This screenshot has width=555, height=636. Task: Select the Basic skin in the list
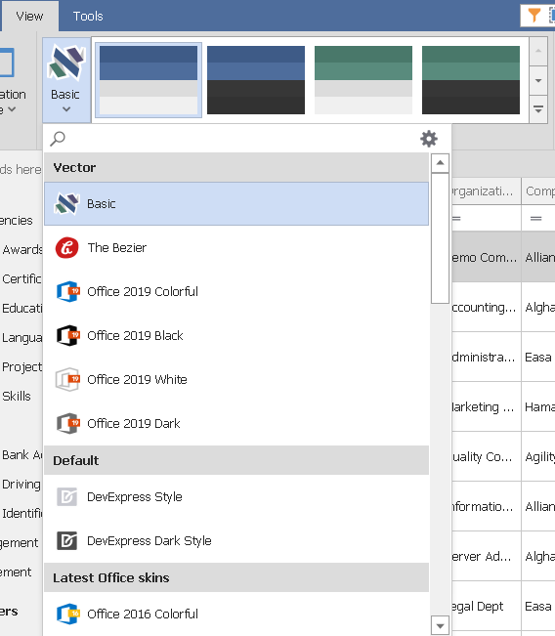pyautogui.click(x=236, y=203)
